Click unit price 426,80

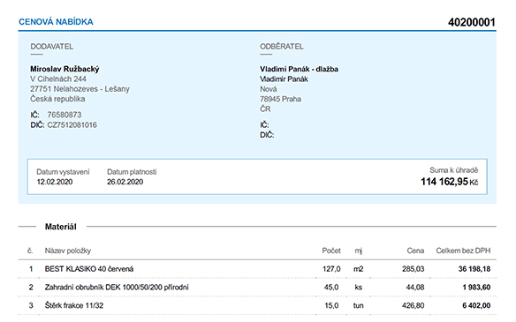[414, 306]
